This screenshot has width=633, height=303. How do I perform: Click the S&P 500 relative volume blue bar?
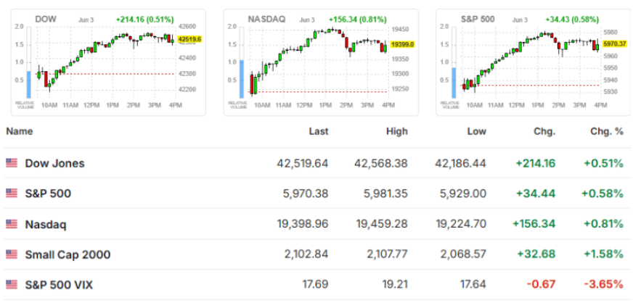point(454,83)
